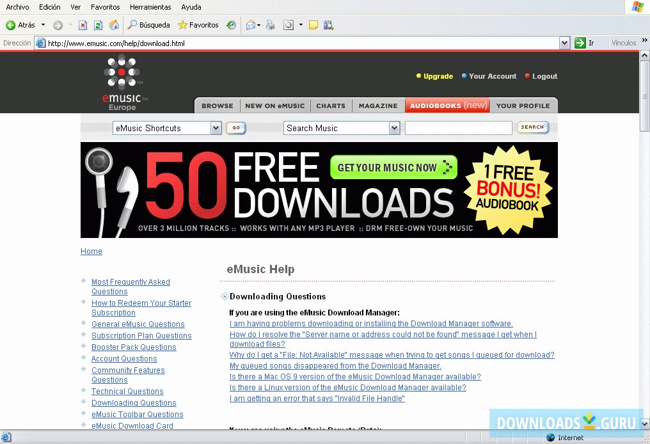
Task: Click the Upgrade link
Action: pos(438,76)
